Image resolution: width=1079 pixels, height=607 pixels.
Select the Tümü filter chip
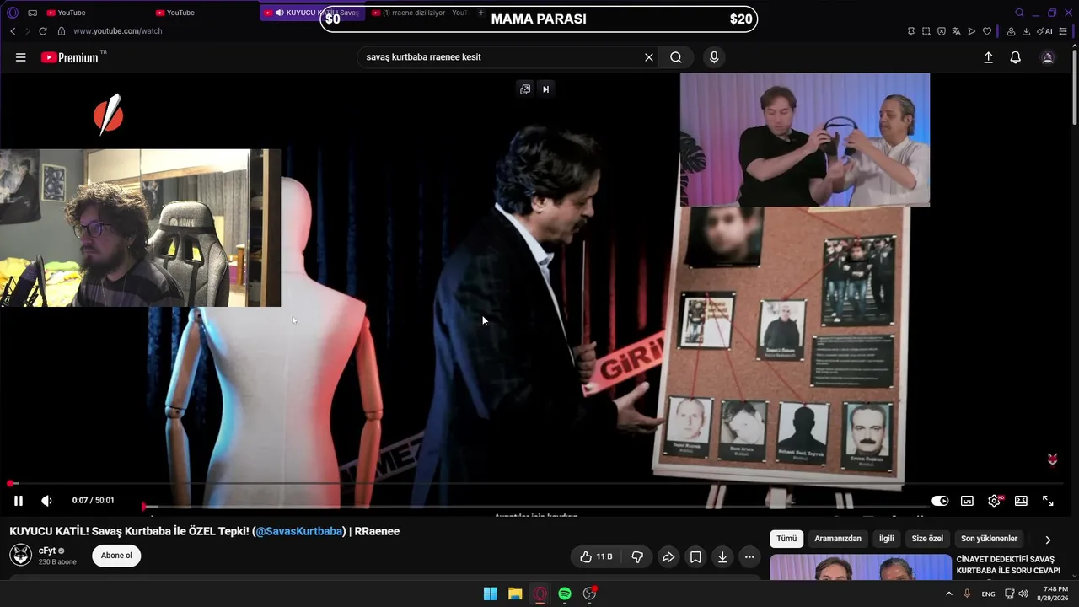click(786, 539)
